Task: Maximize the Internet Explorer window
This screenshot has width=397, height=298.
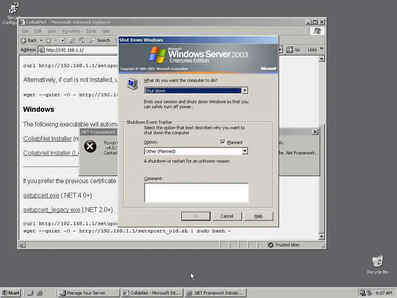Action: click(314, 22)
